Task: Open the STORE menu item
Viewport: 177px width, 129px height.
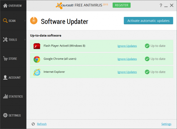Action: pos(13,58)
